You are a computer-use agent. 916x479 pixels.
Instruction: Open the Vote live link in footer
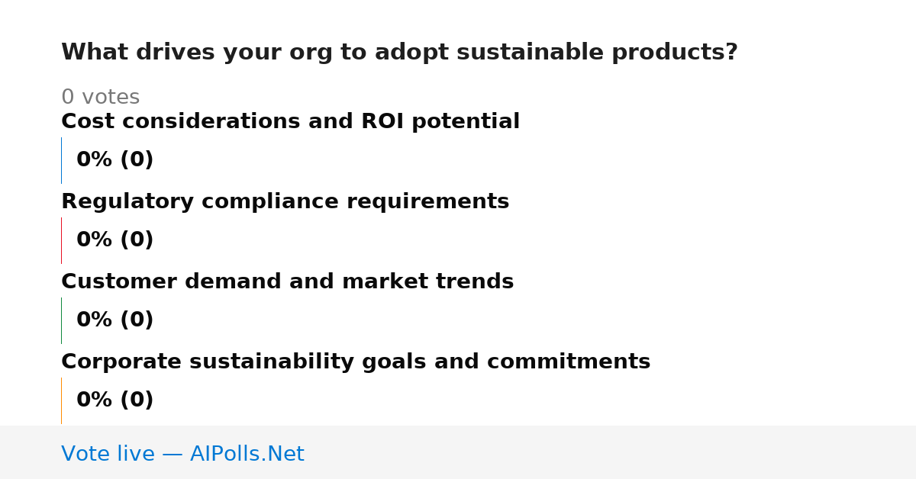point(182,455)
